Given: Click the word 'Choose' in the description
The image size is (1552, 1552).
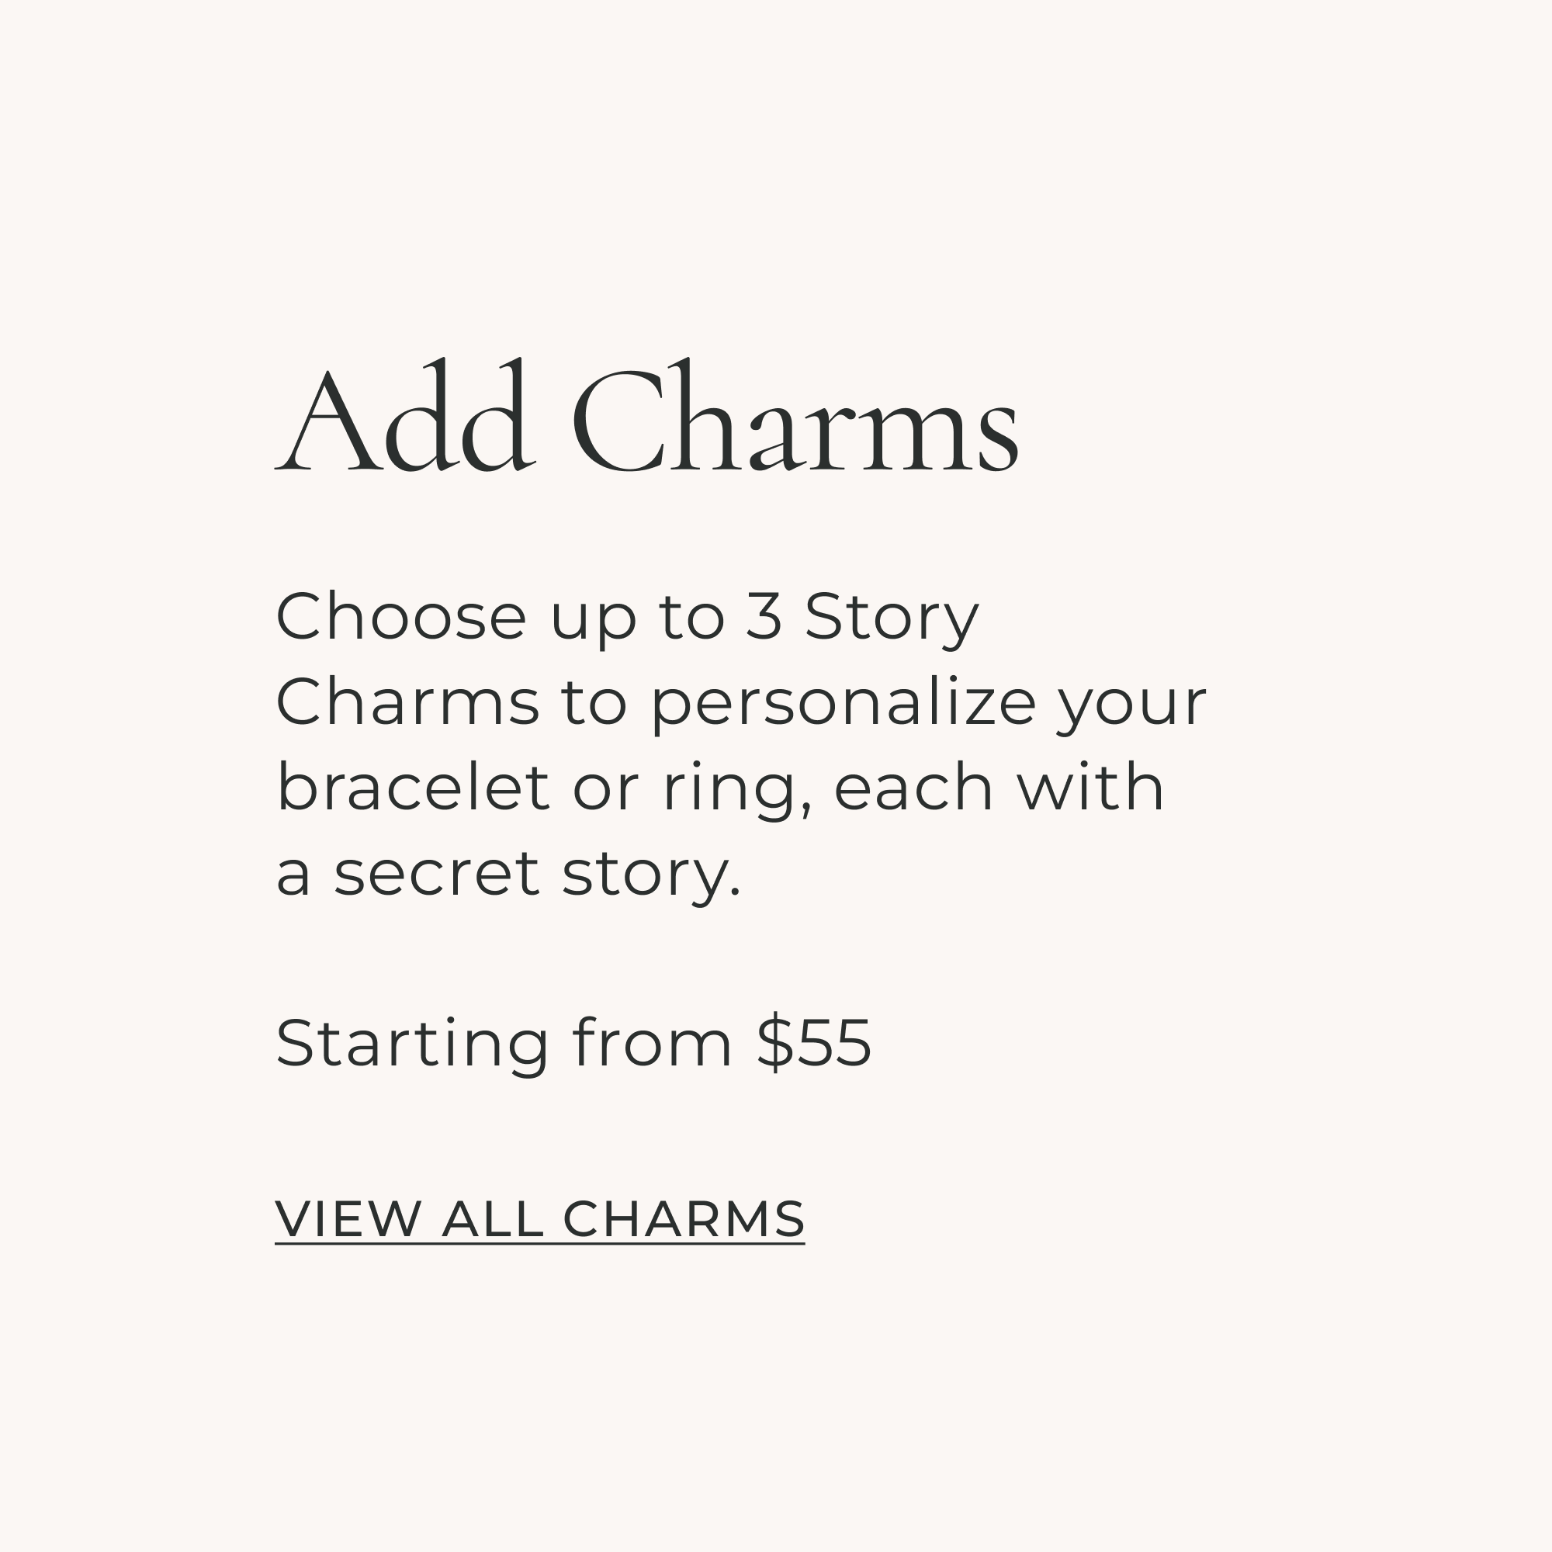Looking at the screenshot, I should pyautogui.click(x=400, y=617).
